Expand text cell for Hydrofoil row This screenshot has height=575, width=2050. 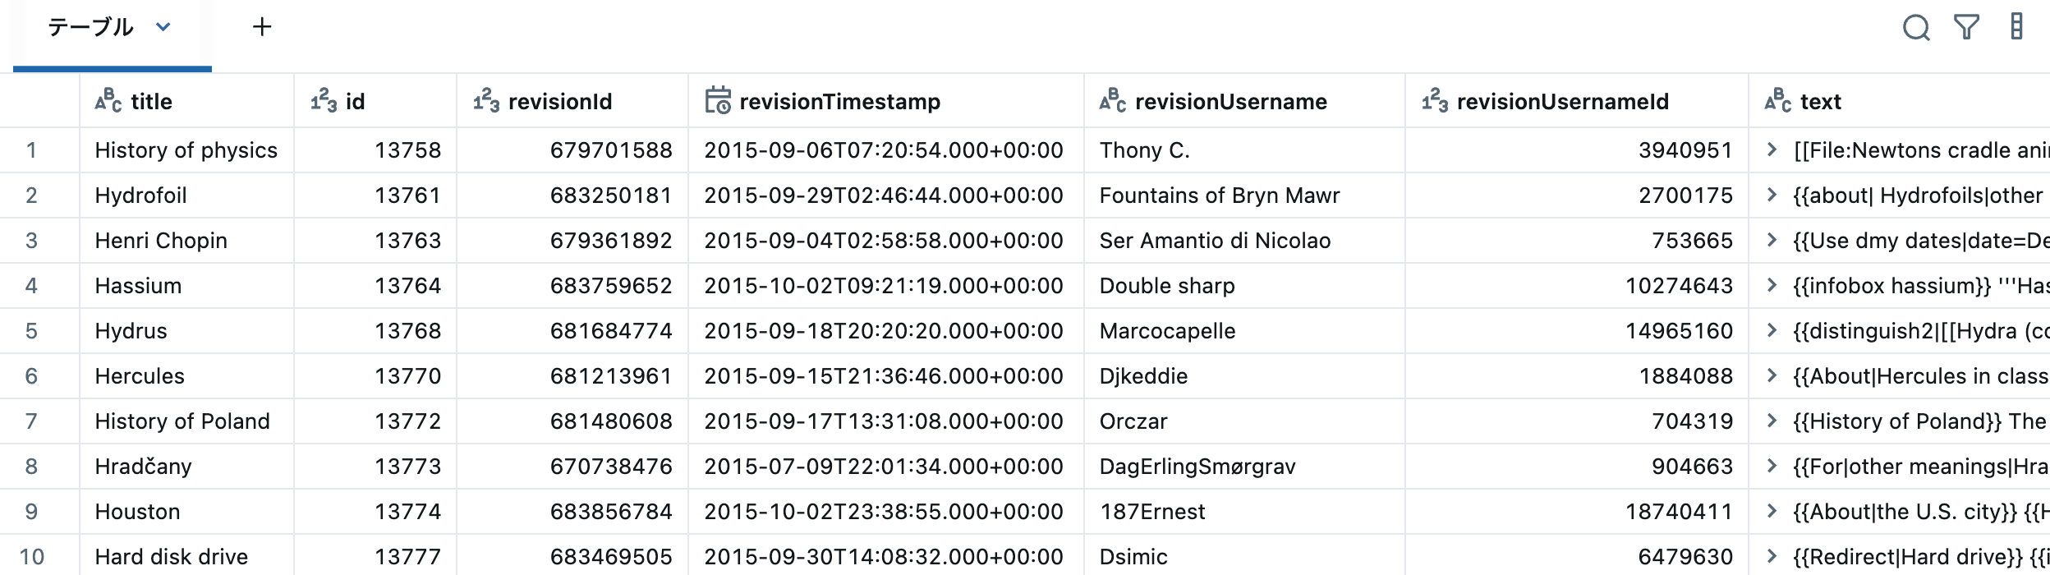coord(1772,195)
